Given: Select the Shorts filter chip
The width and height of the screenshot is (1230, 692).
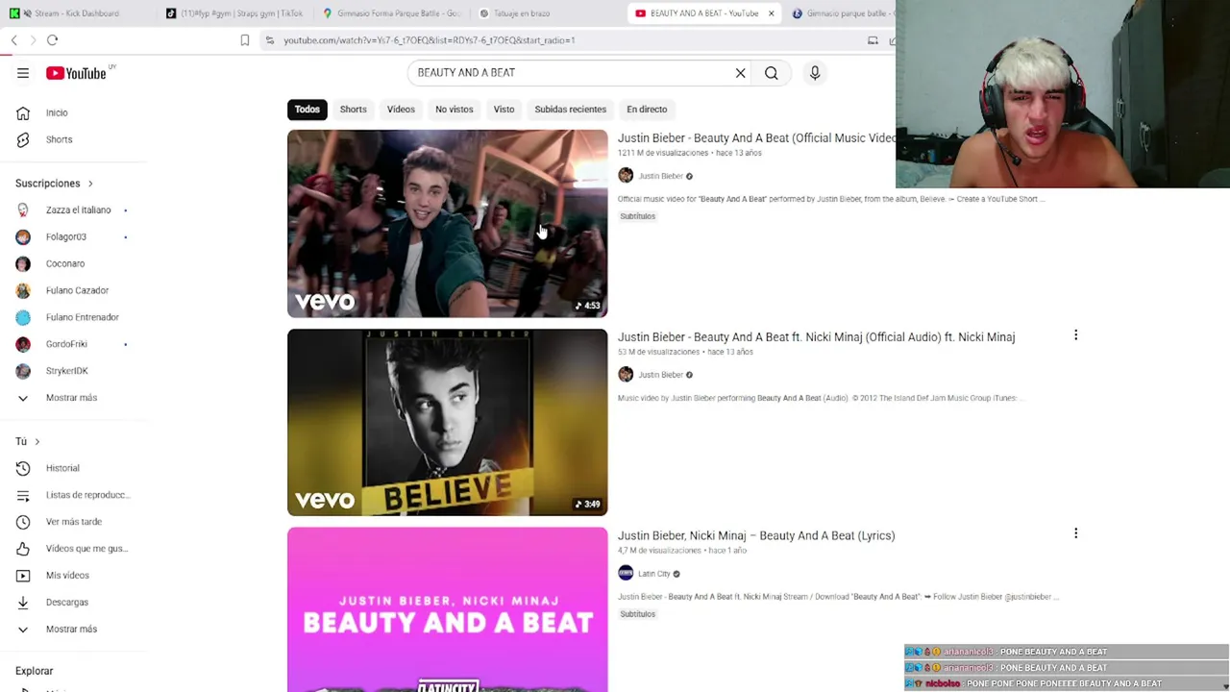Looking at the screenshot, I should point(353,110).
